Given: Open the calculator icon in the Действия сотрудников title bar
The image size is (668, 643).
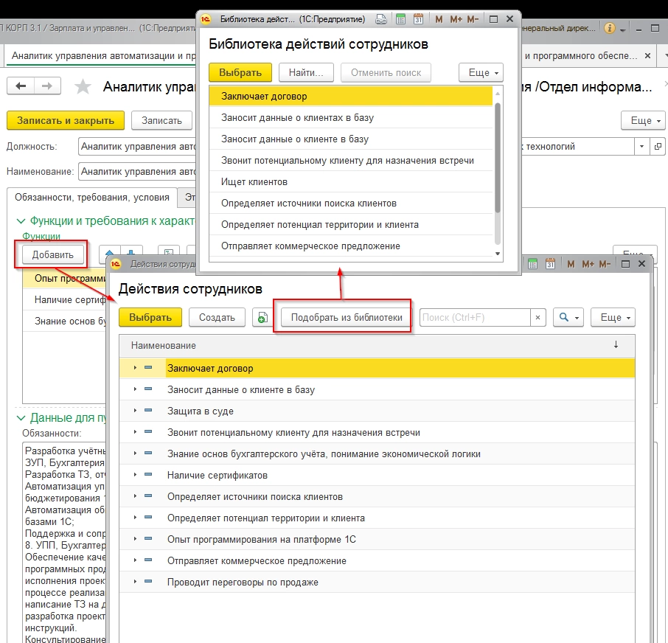Looking at the screenshot, I should tap(532, 264).
